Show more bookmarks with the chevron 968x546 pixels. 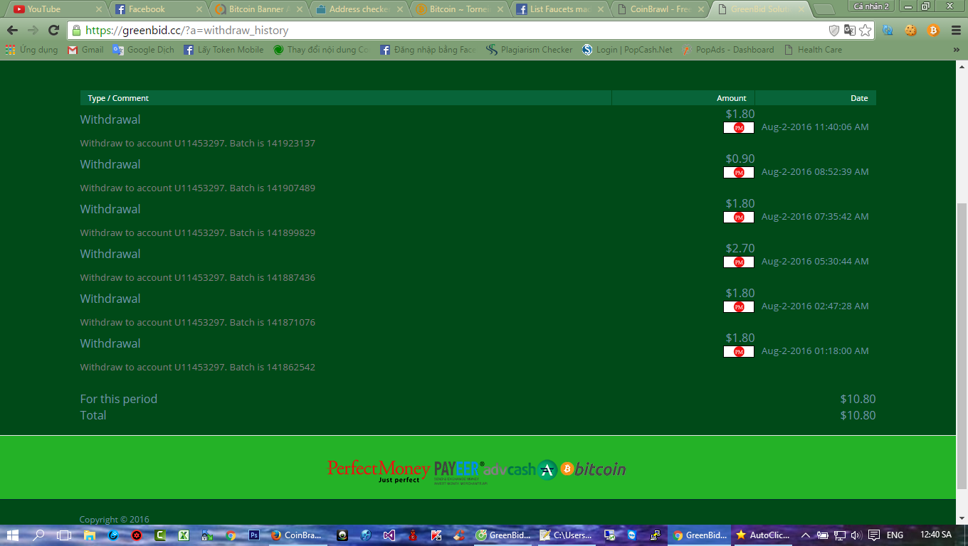coord(957,50)
